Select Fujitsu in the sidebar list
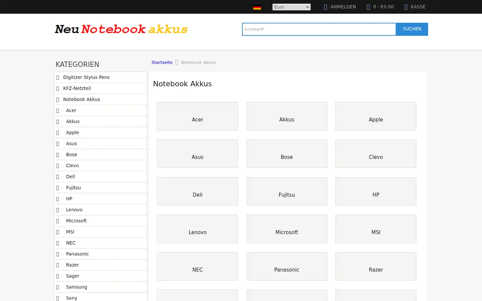This screenshot has height=301, width=482. (x=101, y=188)
